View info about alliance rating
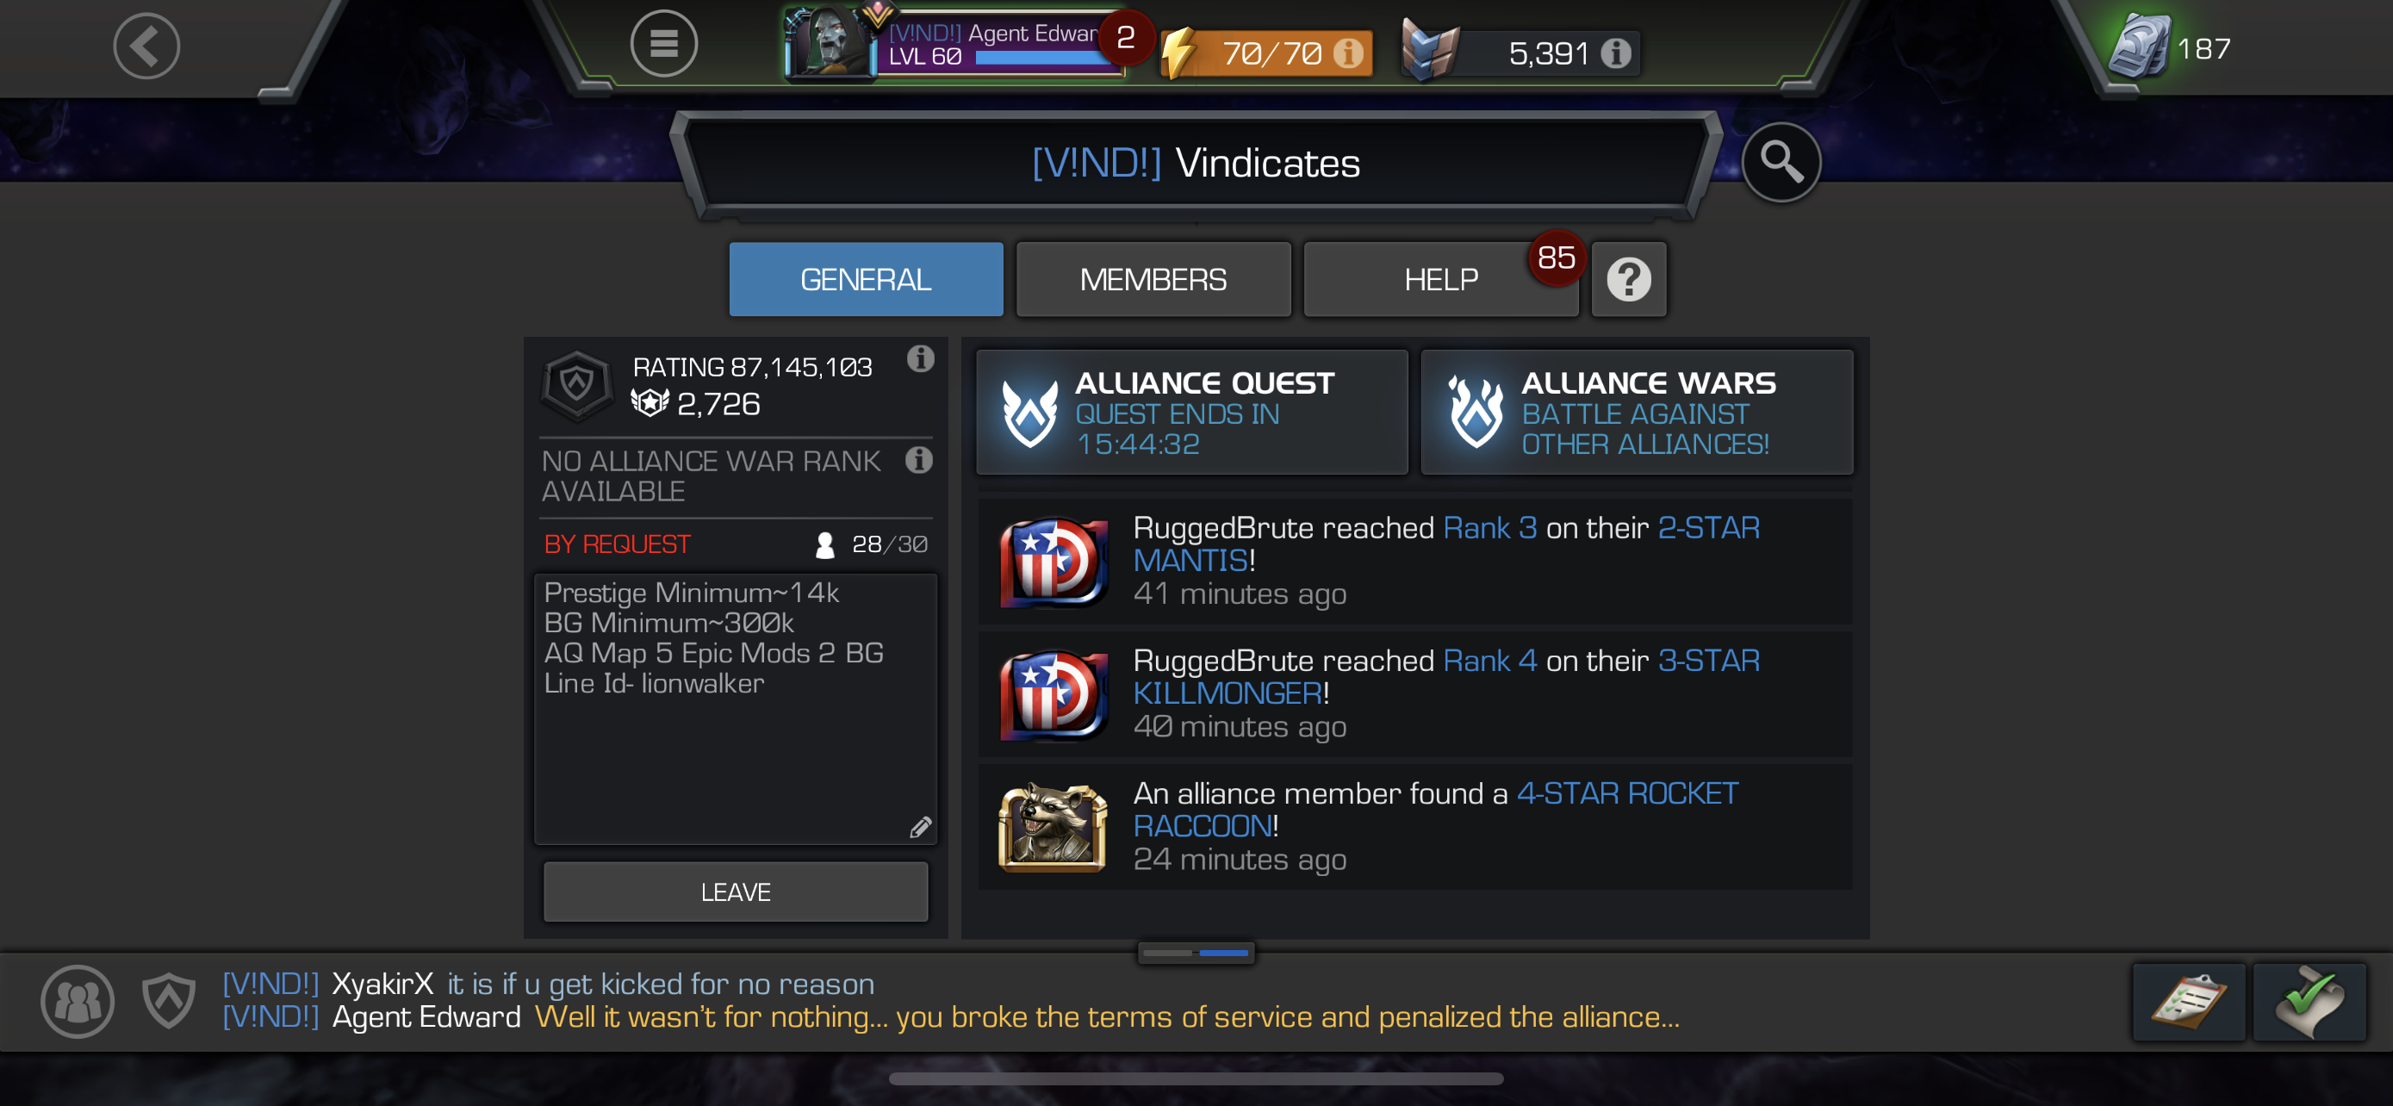The height and width of the screenshot is (1106, 2393). point(920,358)
